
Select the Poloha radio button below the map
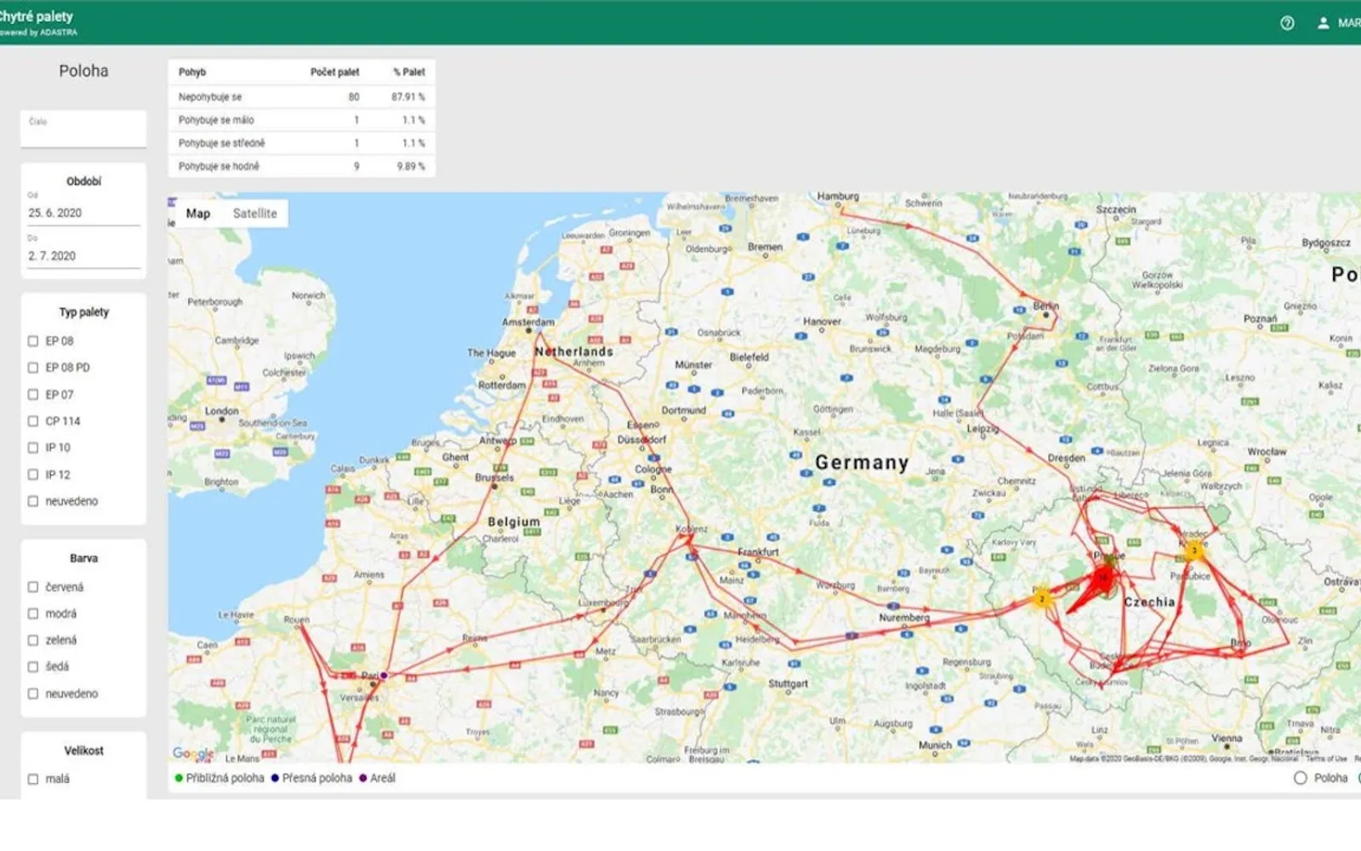(x=1300, y=778)
